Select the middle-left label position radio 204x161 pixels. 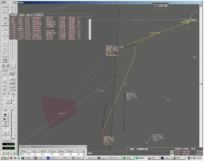(3, 101)
